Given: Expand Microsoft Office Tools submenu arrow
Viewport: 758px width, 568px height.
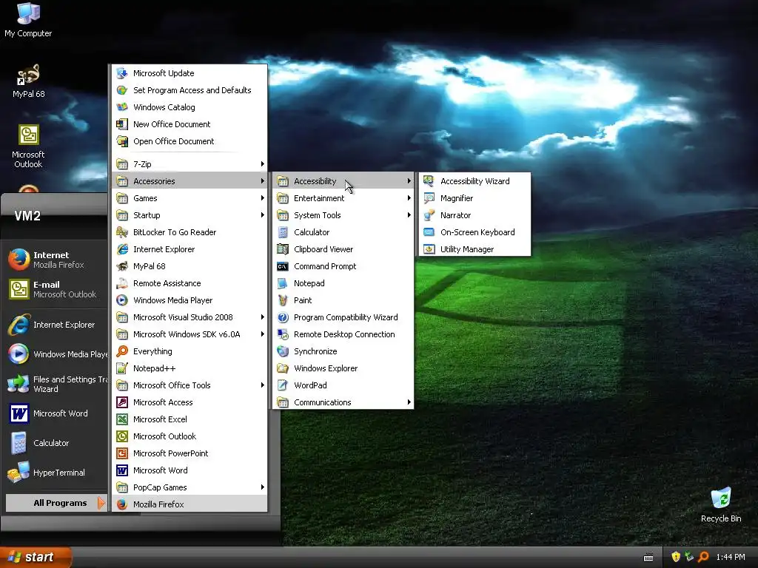Looking at the screenshot, I should pos(262,385).
